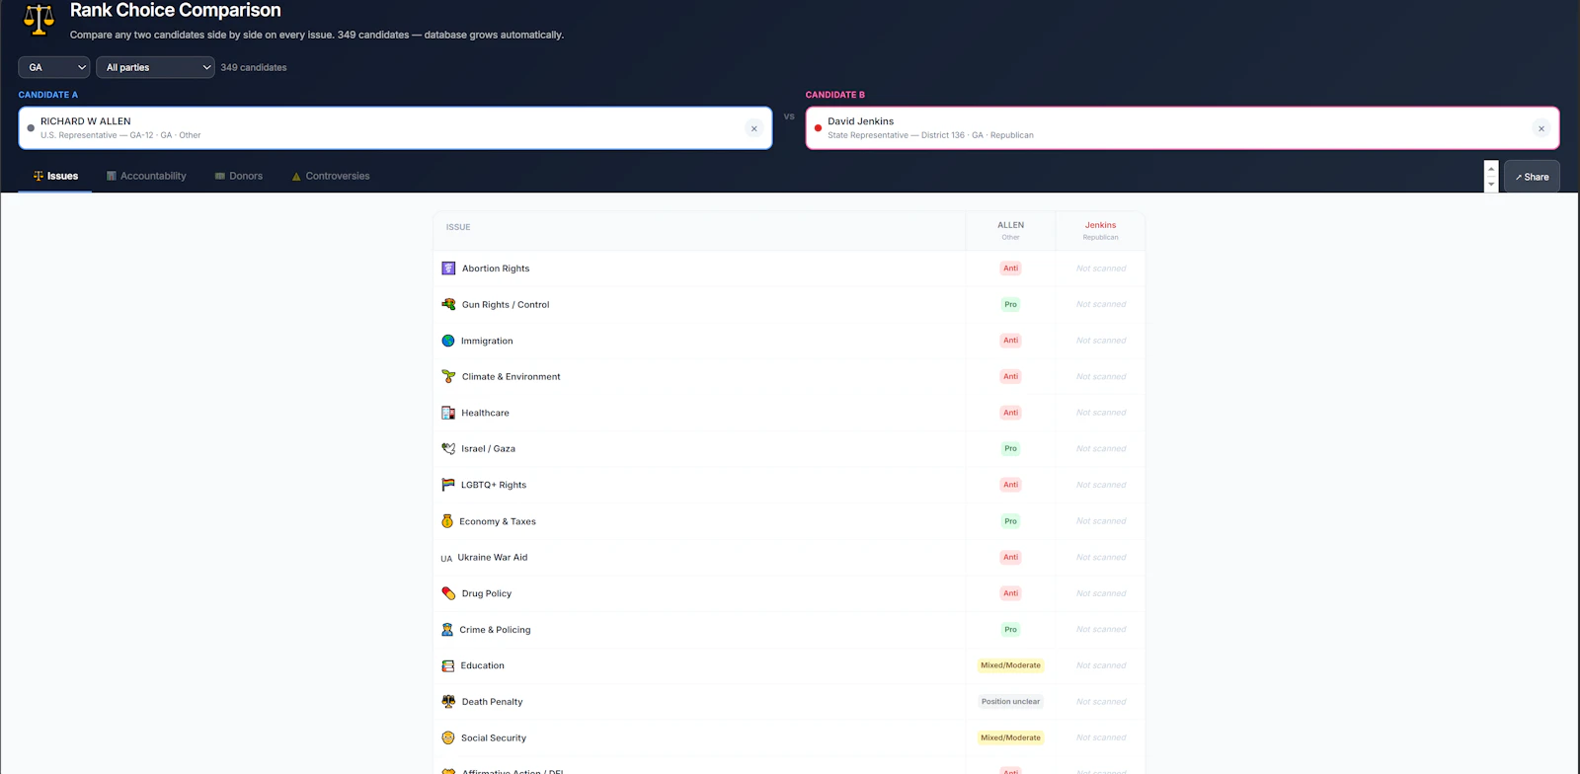The height and width of the screenshot is (774, 1580).
Task: Click the Position unclear badge for Death Penalty
Action: 1010,702
